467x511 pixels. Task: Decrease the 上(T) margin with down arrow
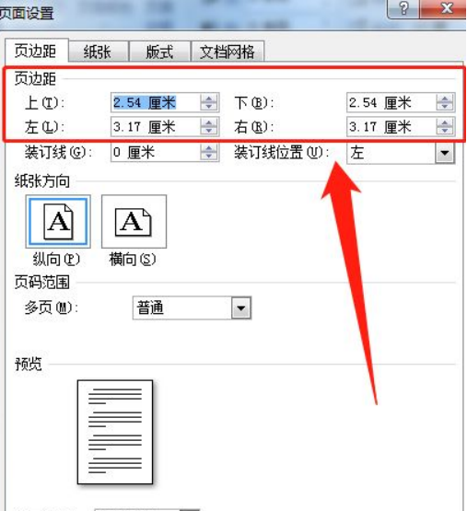click(x=209, y=107)
